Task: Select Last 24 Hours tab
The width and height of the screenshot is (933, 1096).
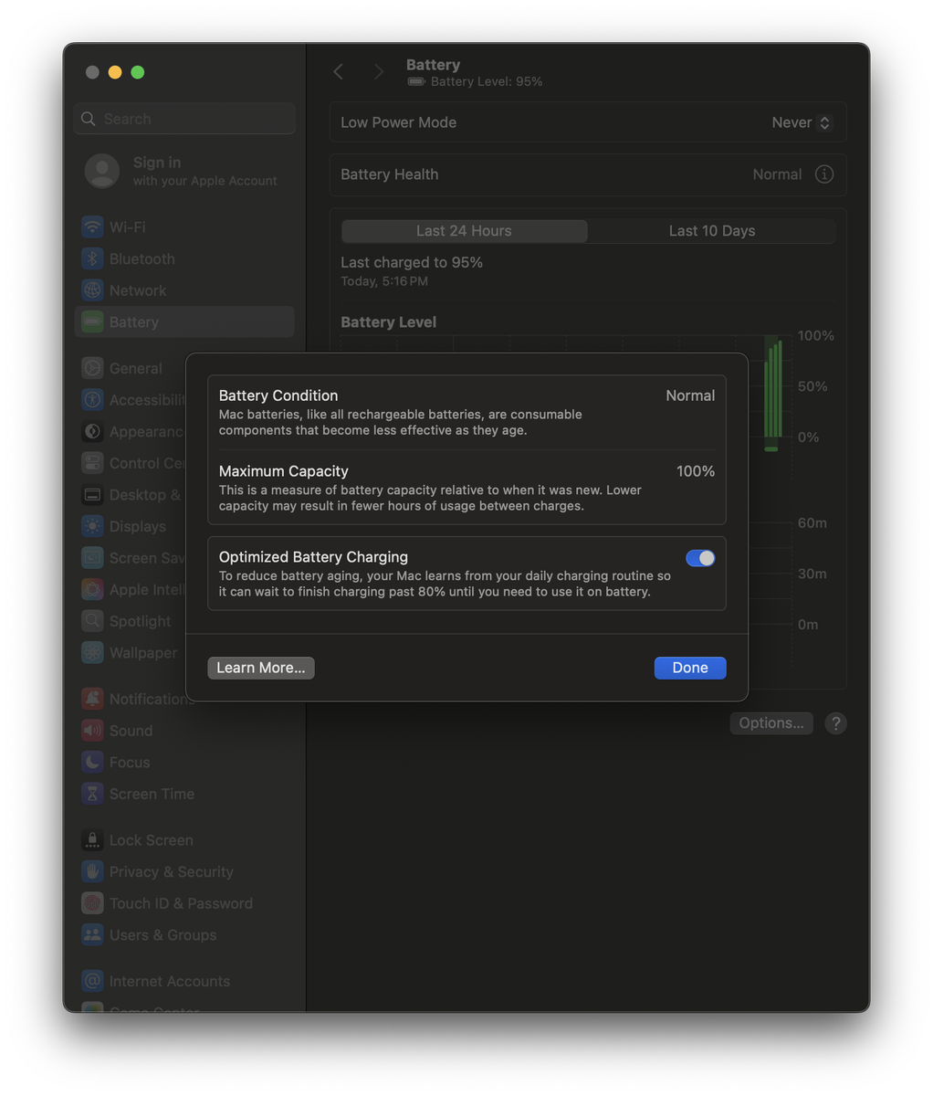Action: pos(464,231)
